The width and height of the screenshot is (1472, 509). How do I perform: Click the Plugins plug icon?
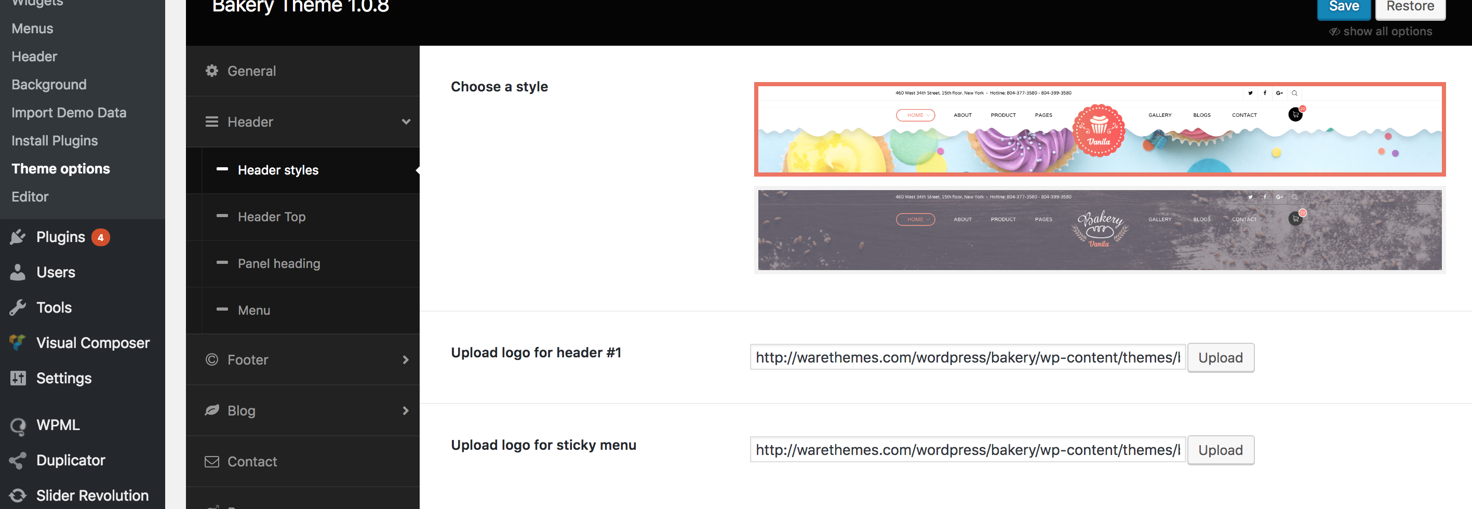18,237
